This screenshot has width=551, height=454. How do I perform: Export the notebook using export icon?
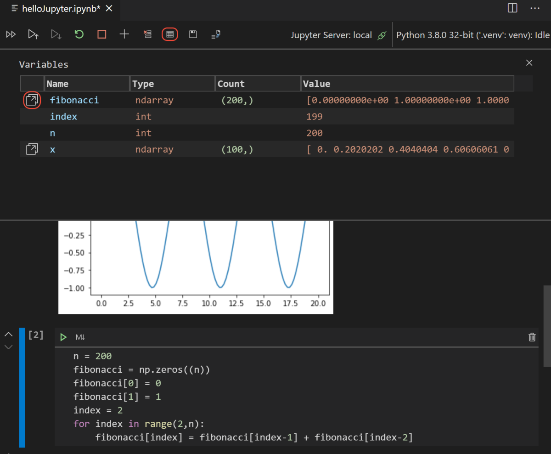pos(215,34)
